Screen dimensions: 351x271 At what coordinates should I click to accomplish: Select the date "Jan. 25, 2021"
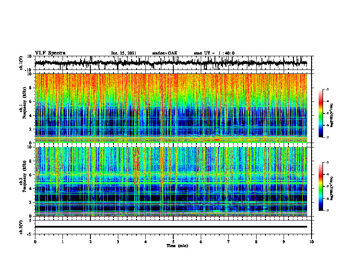(x=124, y=53)
